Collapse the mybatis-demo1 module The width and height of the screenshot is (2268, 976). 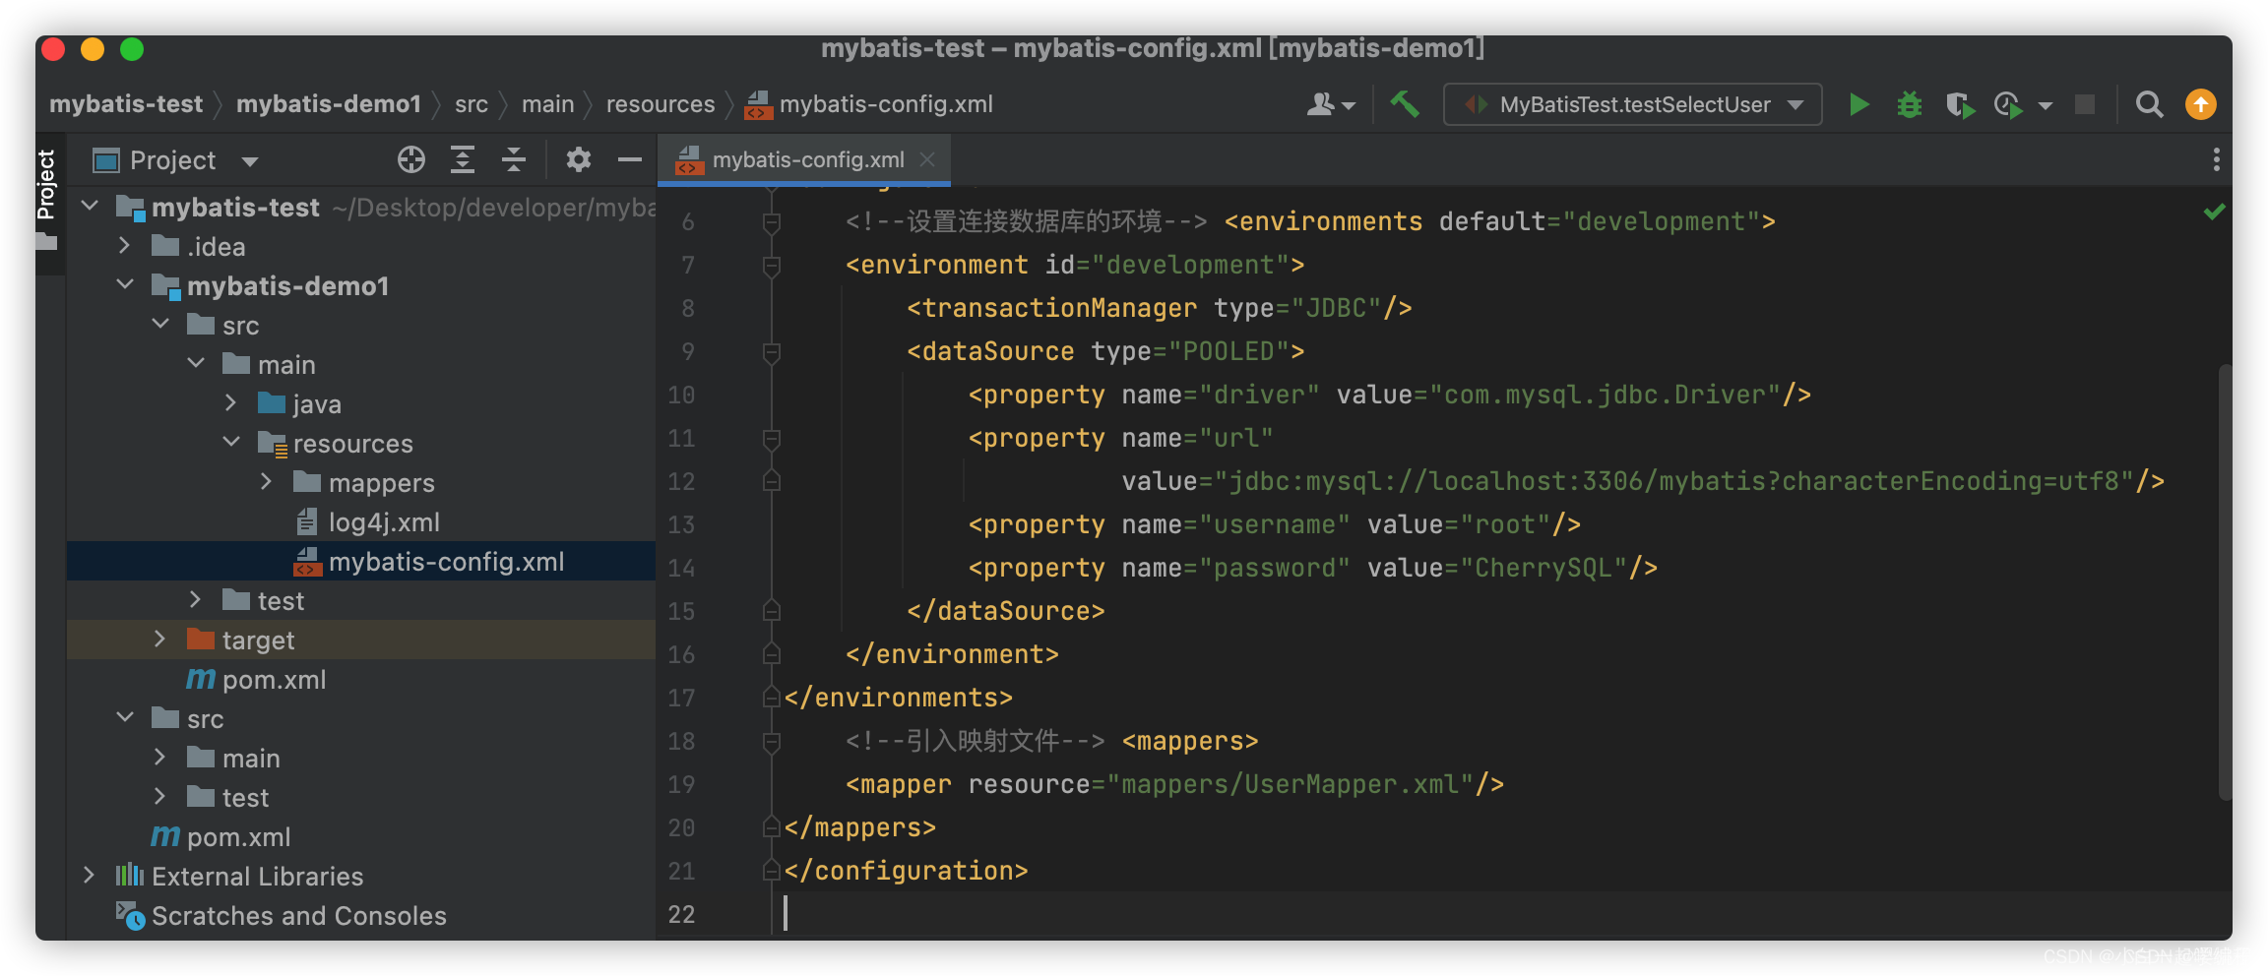point(125,284)
